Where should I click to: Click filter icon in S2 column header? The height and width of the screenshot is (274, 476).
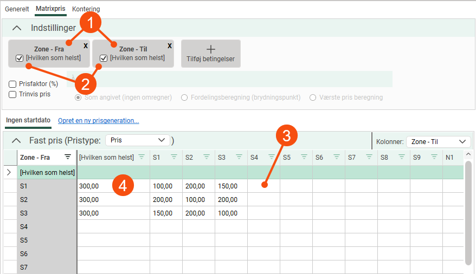tap(207, 157)
